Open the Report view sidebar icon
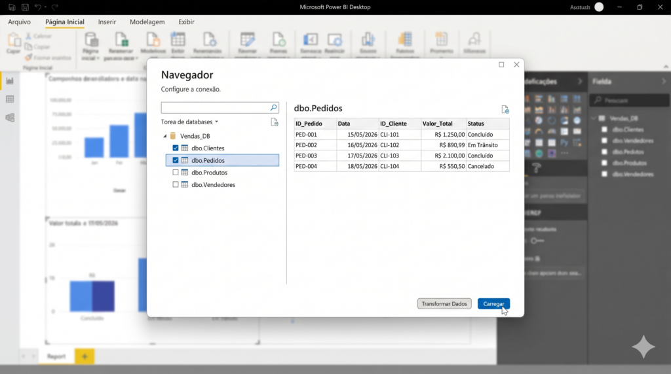 tap(10, 80)
